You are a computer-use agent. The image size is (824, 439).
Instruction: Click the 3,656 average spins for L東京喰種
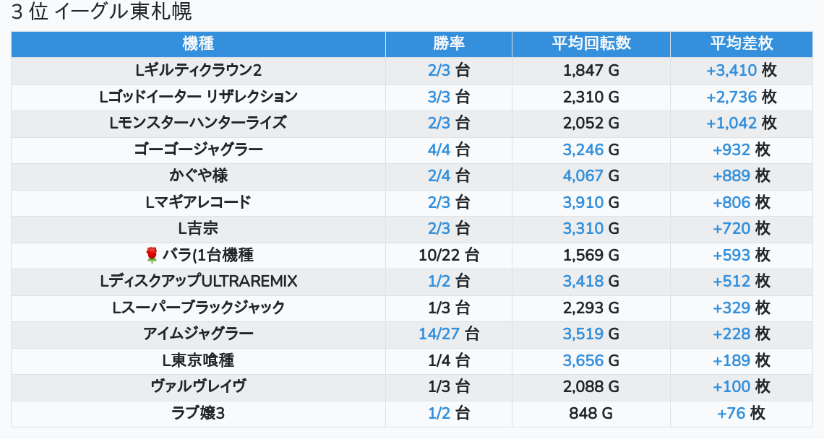pyautogui.click(x=583, y=360)
